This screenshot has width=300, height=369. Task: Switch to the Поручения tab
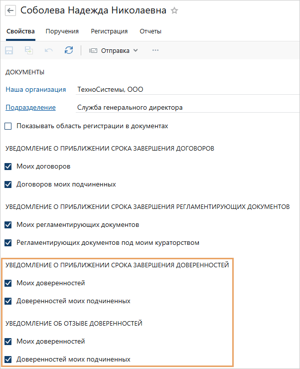[62, 31]
